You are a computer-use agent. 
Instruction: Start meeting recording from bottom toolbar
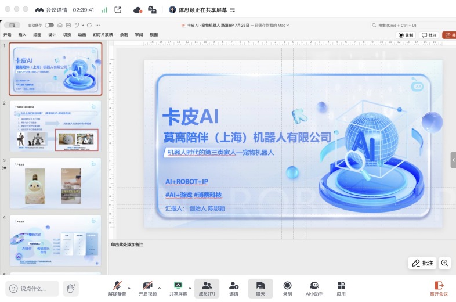pyautogui.click(x=287, y=287)
